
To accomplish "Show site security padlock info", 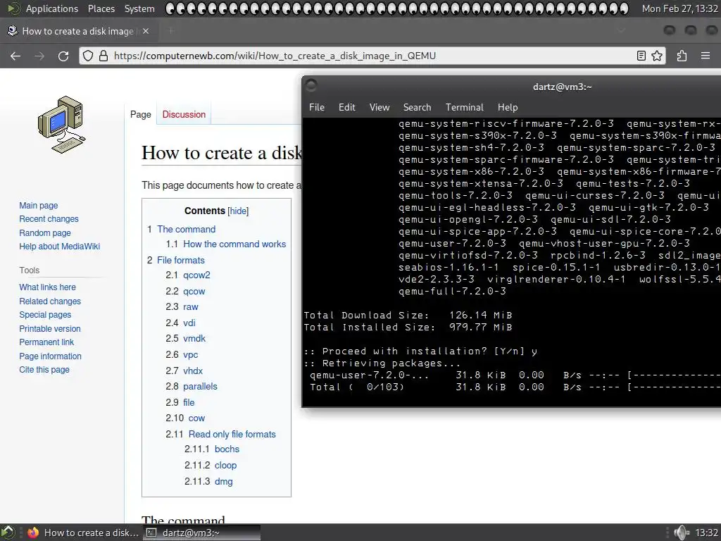I will (x=104, y=56).
